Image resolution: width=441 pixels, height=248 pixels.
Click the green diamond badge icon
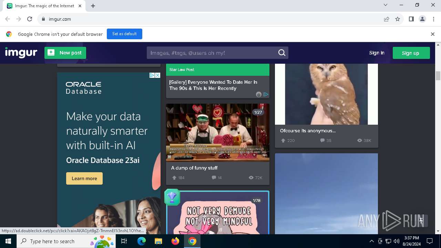(x=172, y=197)
